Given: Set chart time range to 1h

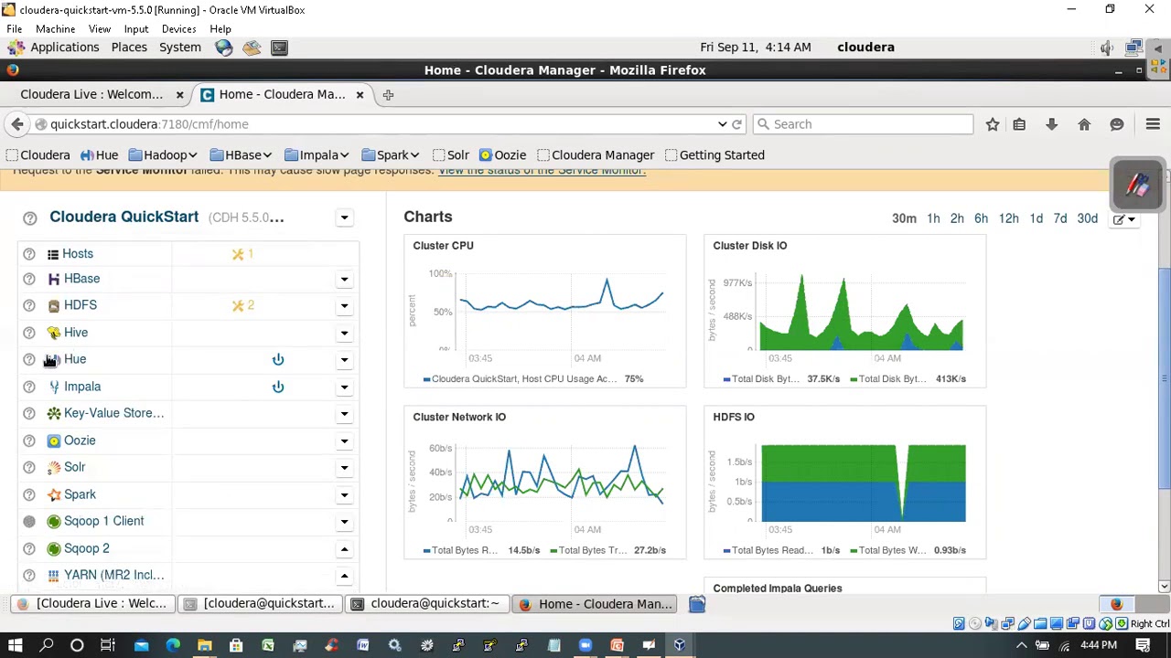Looking at the screenshot, I should tap(933, 219).
